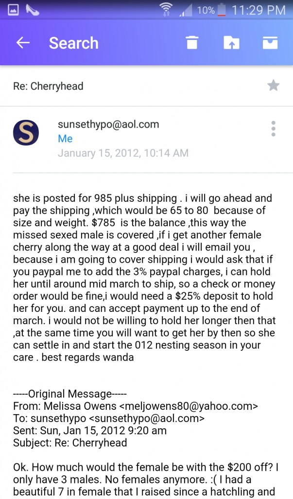Screen dimensions: 293x499
Task: Move email using the folder arrow icon
Action: [x=231, y=42]
